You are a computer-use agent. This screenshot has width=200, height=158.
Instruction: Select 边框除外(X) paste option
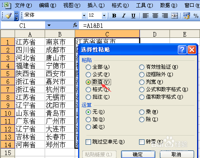point(156,74)
